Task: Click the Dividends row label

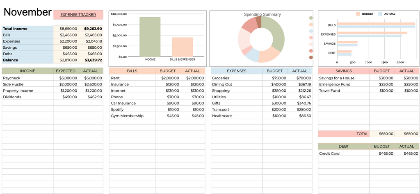Action: coord(12,97)
